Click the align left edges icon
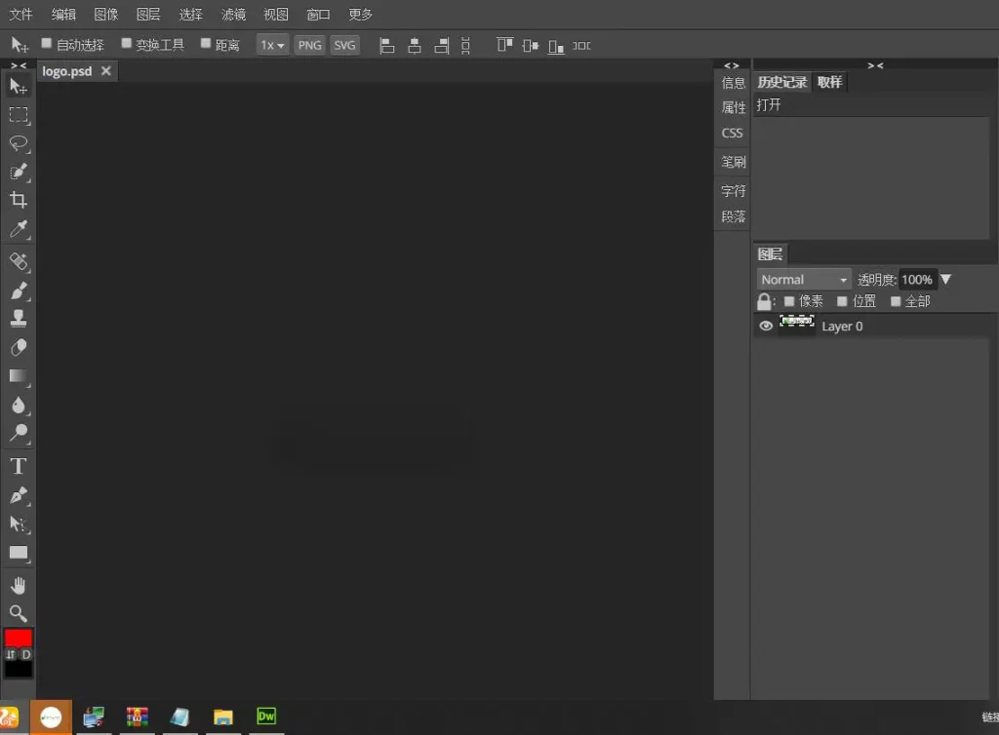999x735 pixels. pos(386,45)
